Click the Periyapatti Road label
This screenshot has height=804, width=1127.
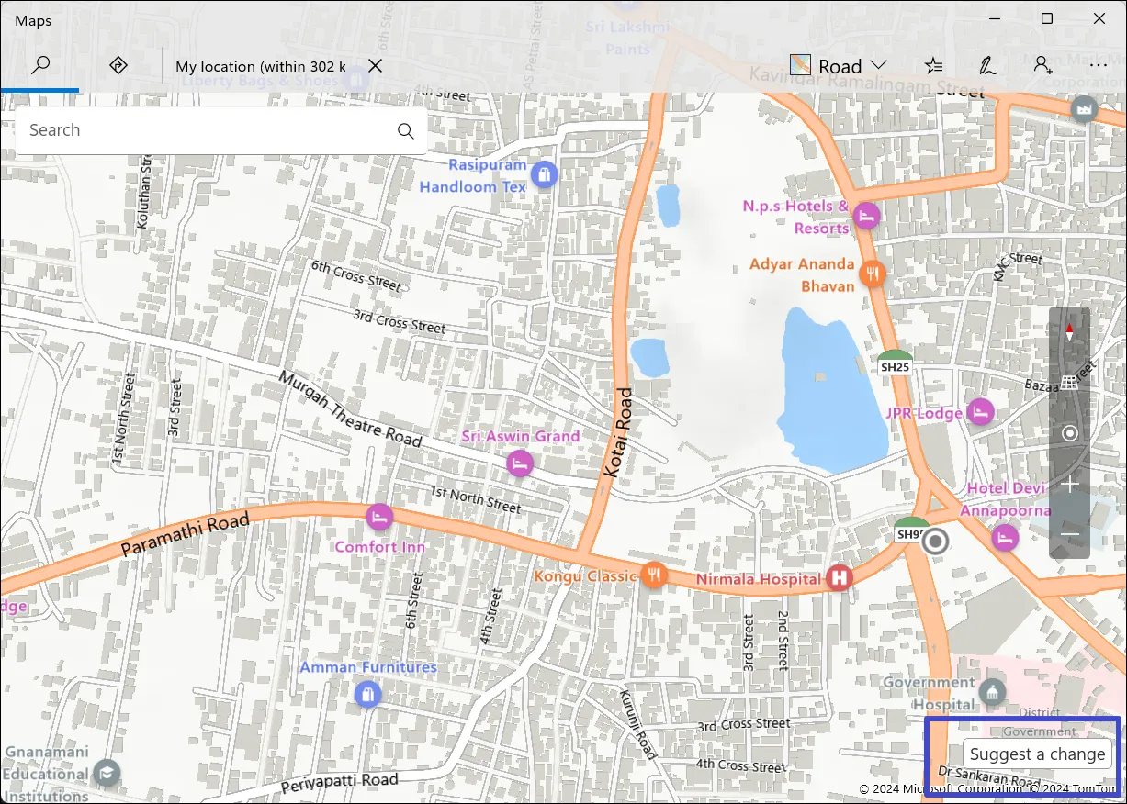point(340,782)
